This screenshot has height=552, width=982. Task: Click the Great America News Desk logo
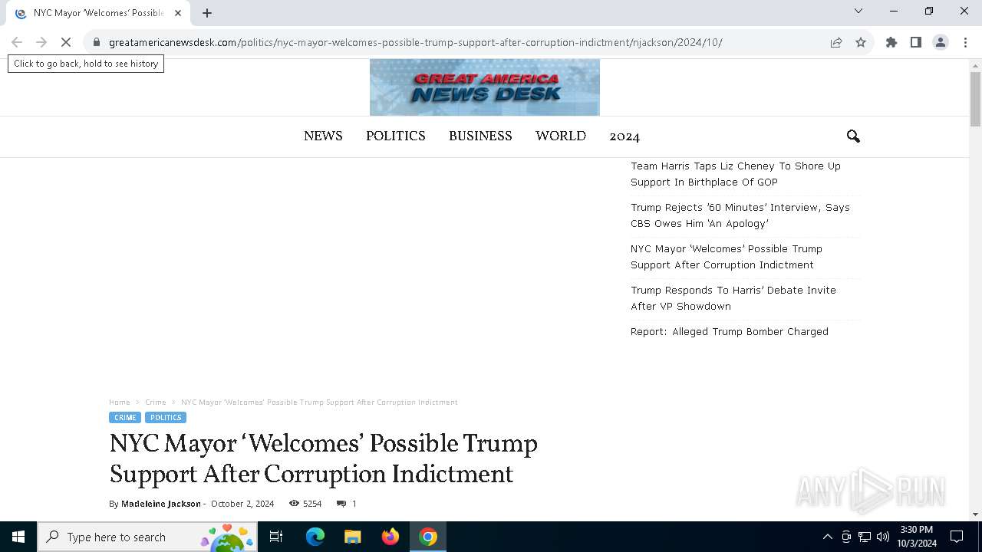[485, 87]
